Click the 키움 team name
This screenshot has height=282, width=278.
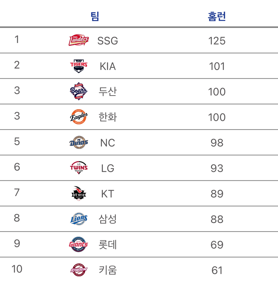pos(108,270)
